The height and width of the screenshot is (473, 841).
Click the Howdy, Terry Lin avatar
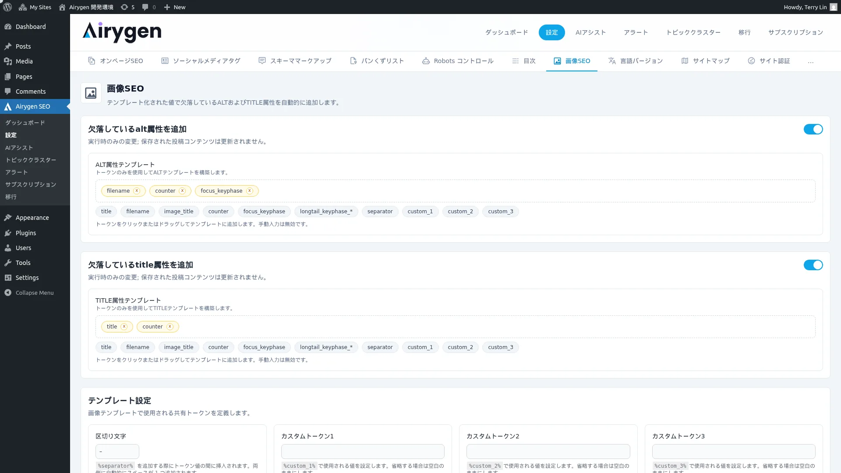(833, 7)
